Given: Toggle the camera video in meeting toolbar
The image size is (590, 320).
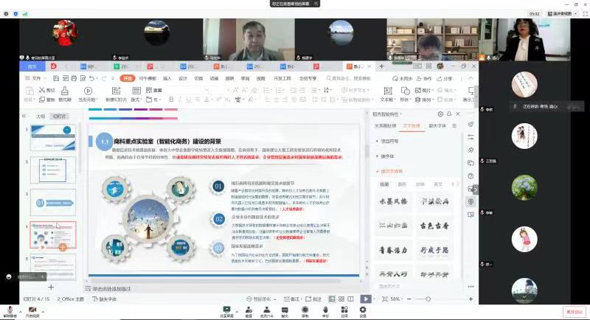Looking at the screenshot, I should [34, 310].
